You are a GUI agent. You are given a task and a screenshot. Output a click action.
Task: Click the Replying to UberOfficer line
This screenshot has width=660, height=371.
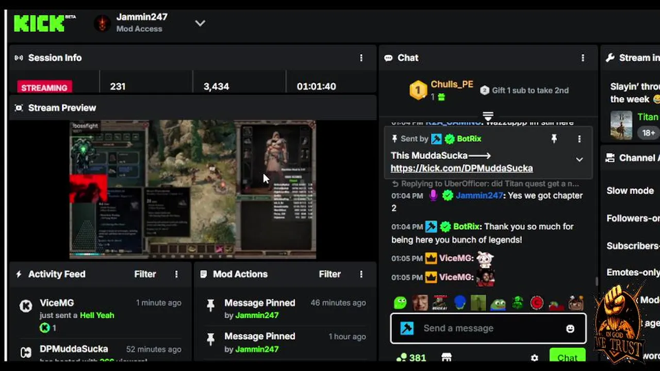(486, 183)
